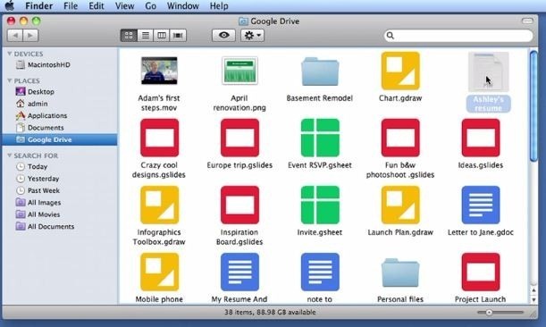
Task: Open the Help menu
Action: 219,6
